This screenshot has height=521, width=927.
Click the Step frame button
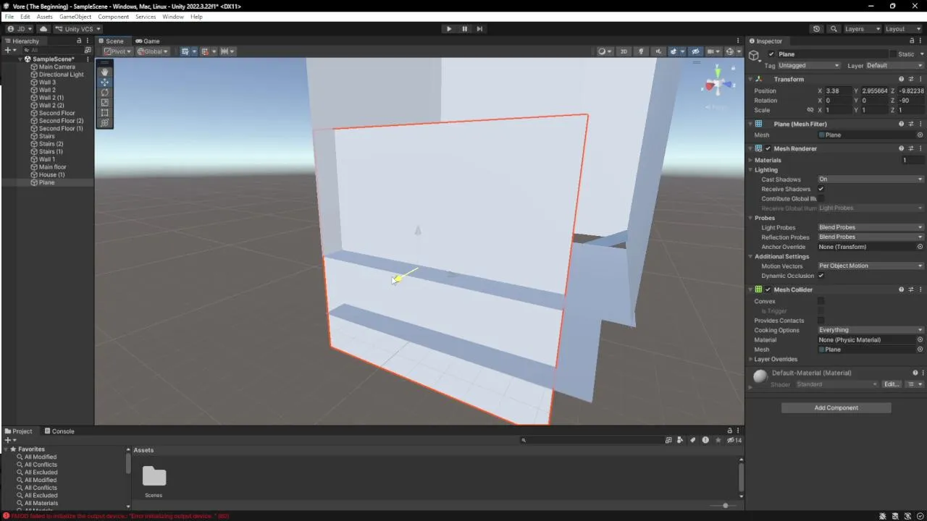[479, 29]
